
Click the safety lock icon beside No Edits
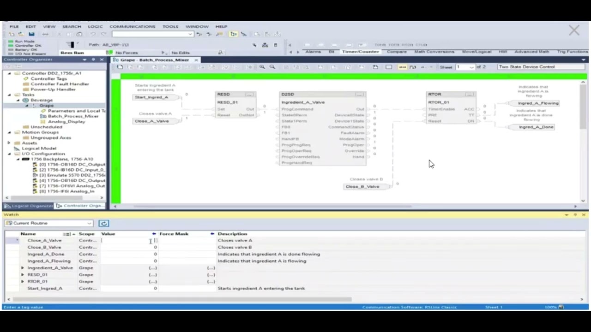(x=220, y=53)
